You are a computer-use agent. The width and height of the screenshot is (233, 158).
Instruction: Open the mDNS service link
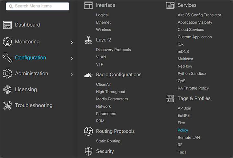pyautogui.click(x=183, y=51)
